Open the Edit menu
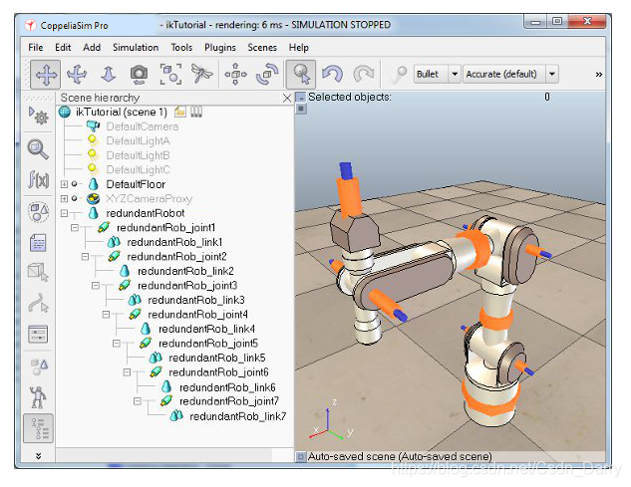Image resolution: width=631 pixels, height=487 pixels. pyautogui.click(x=63, y=48)
